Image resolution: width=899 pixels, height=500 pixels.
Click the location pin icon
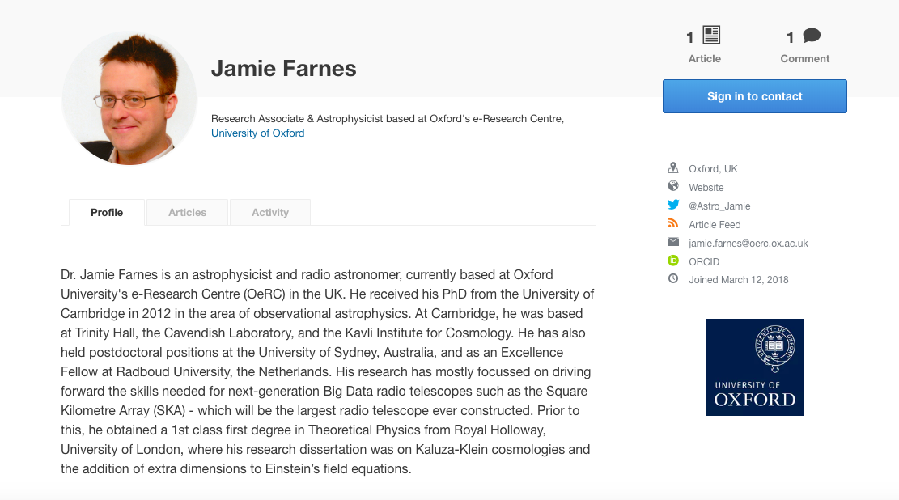[x=672, y=168]
